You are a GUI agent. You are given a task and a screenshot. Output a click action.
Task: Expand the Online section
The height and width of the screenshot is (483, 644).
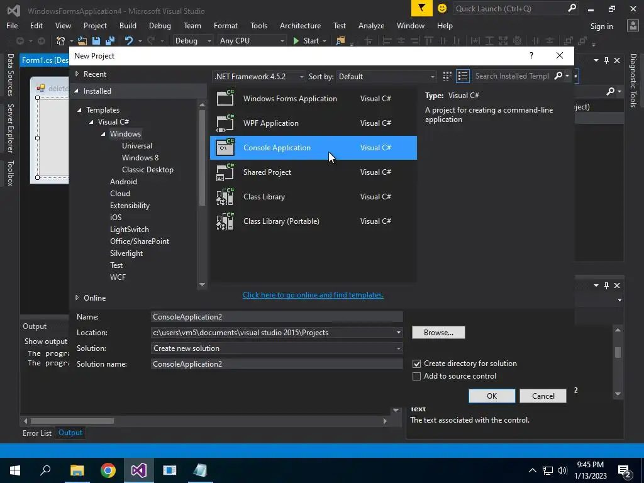(77, 297)
